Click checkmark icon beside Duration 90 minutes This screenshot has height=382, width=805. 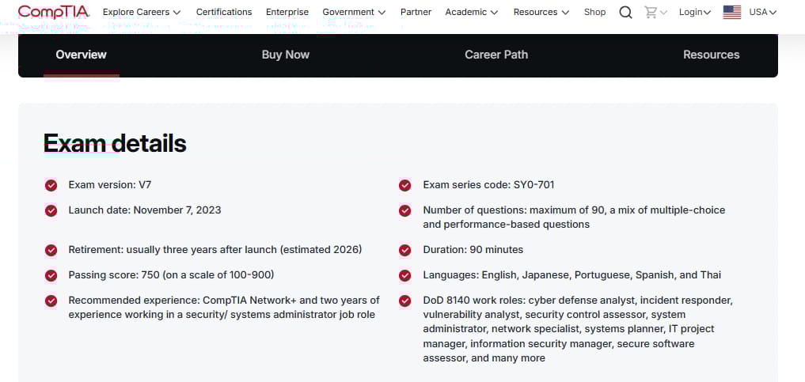coord(405,250)
